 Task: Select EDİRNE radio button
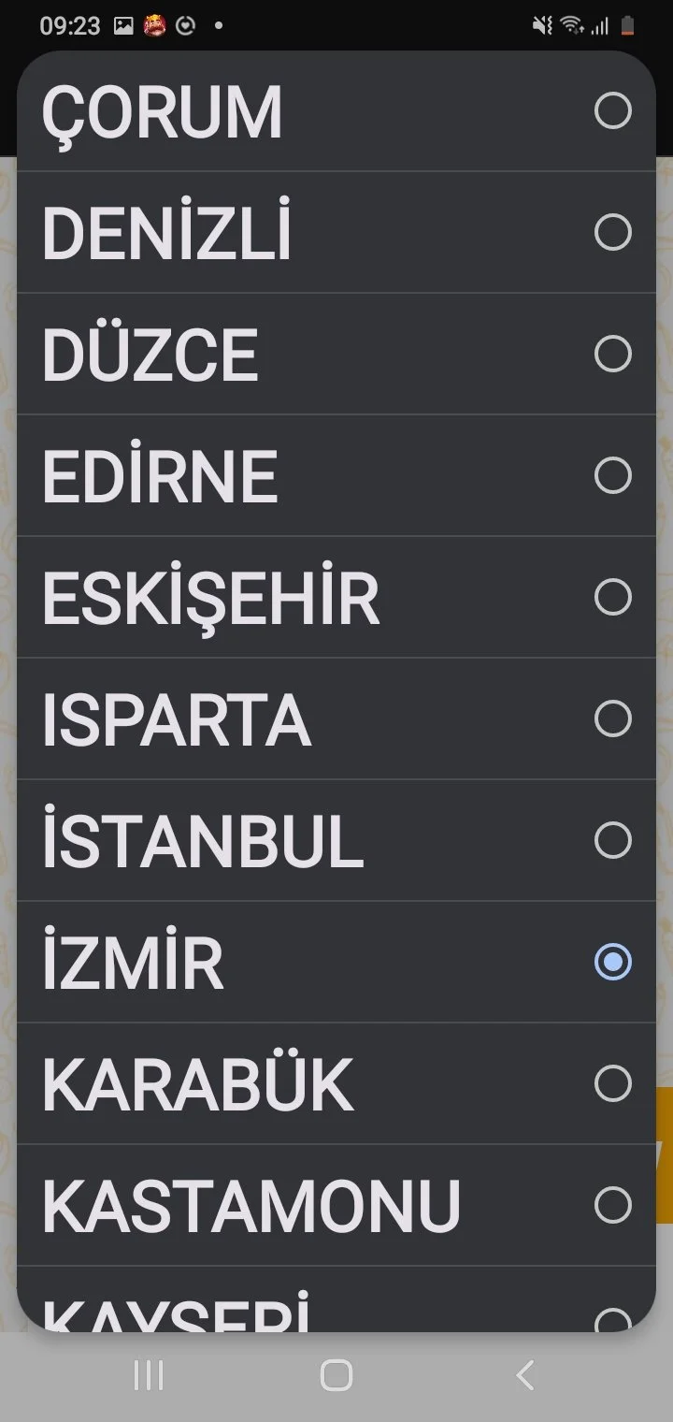pos(612,475)
